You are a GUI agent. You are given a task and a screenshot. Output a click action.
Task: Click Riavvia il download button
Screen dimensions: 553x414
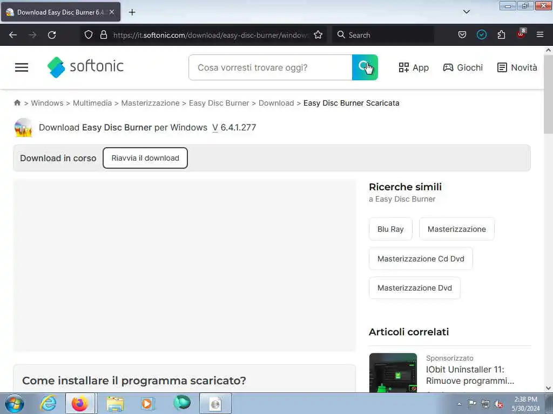click(x=145, y=158)
